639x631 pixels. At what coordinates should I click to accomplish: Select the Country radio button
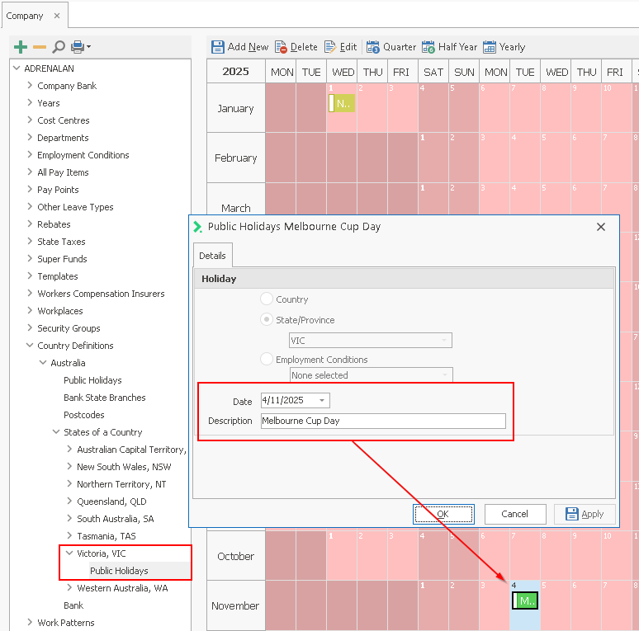click(x=267, y=299)
